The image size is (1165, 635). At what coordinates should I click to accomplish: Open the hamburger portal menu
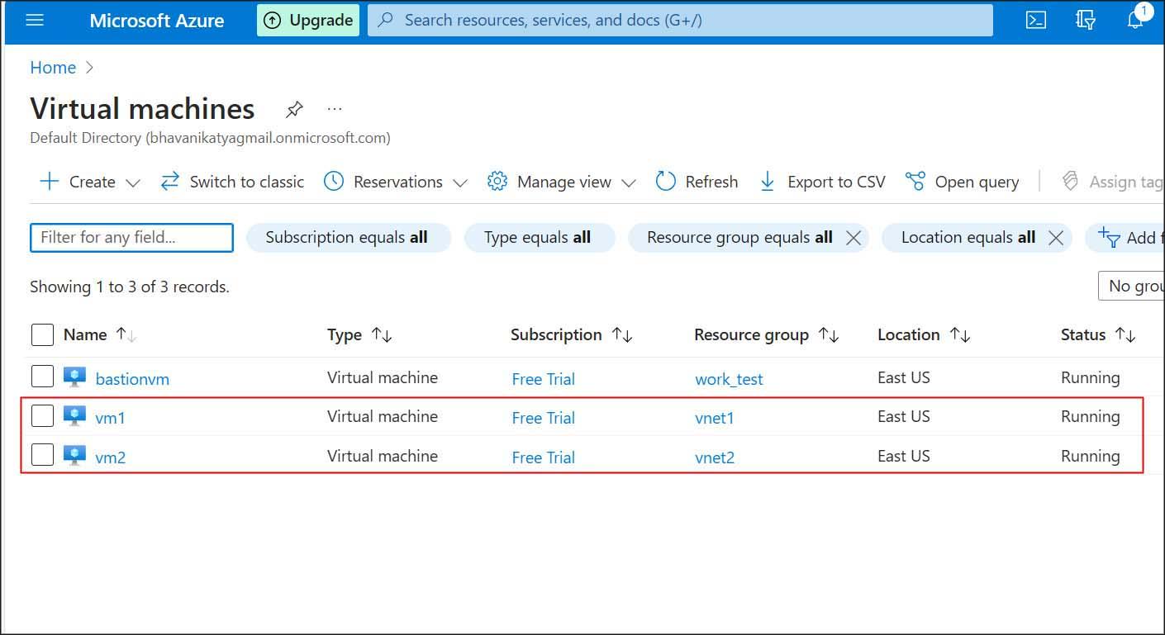[x=35, y=21]
